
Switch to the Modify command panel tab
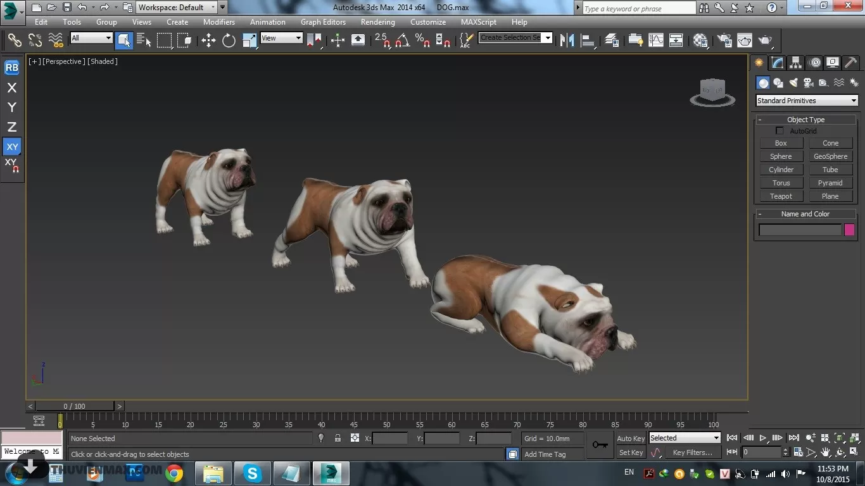(776, 62)
